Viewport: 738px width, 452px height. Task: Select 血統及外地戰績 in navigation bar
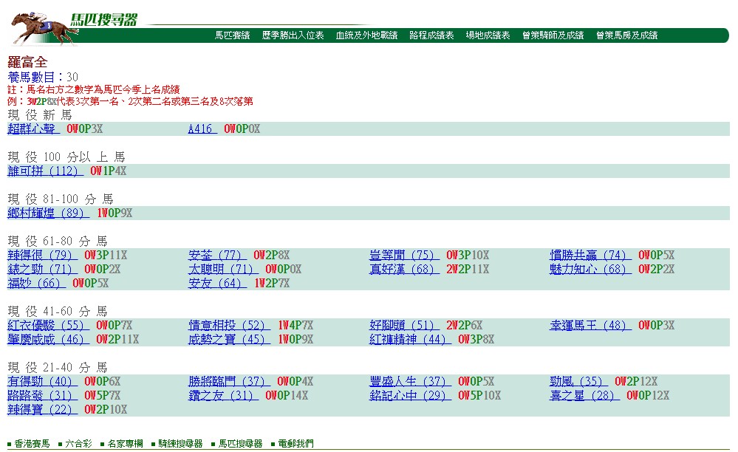click(366, 35)
